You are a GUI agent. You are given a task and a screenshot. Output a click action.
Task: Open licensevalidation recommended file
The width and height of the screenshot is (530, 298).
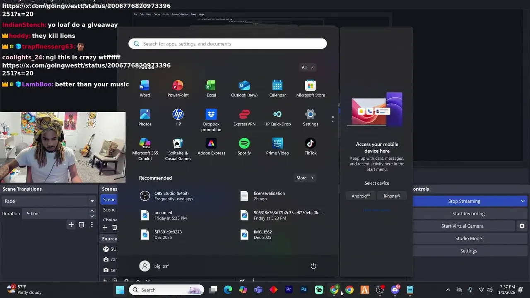pyautogui.click(x=286, y=196)
